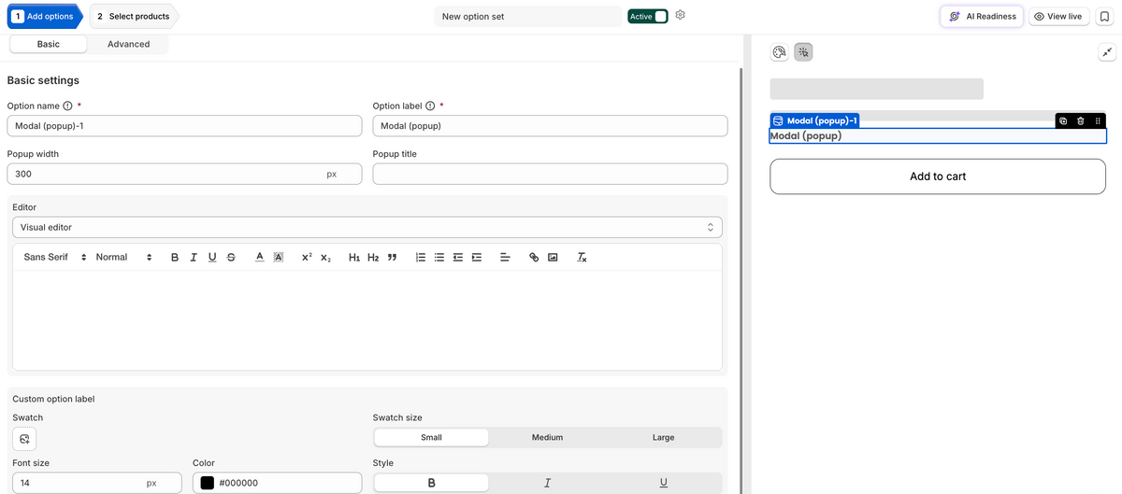The image size is (1122, 494).
Task: Switch to the Advanced tab
Action: (128, 44)
